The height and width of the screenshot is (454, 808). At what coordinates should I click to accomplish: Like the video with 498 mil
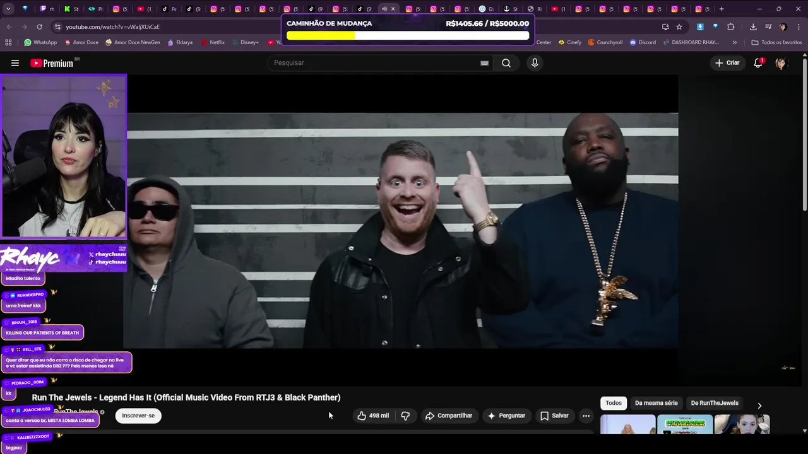[x=373, y=416]
